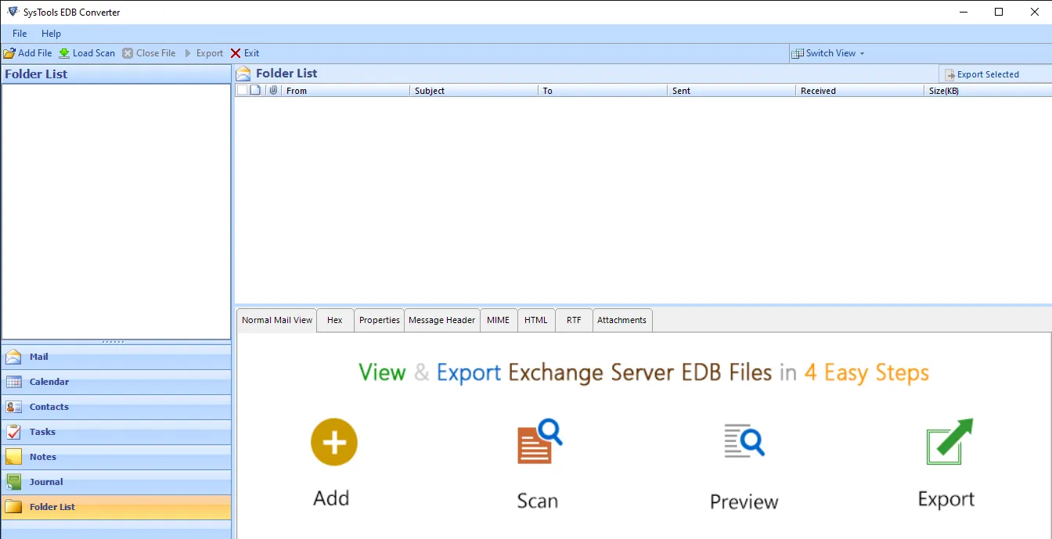Open the File menu

coord(20,34)
